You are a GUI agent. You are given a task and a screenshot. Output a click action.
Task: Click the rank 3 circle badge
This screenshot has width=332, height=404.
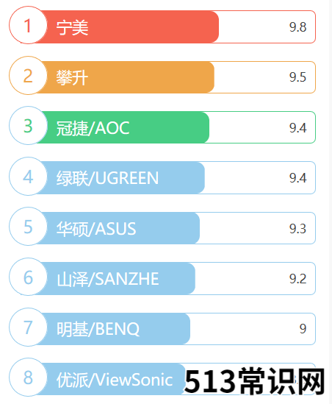(28, 126)
